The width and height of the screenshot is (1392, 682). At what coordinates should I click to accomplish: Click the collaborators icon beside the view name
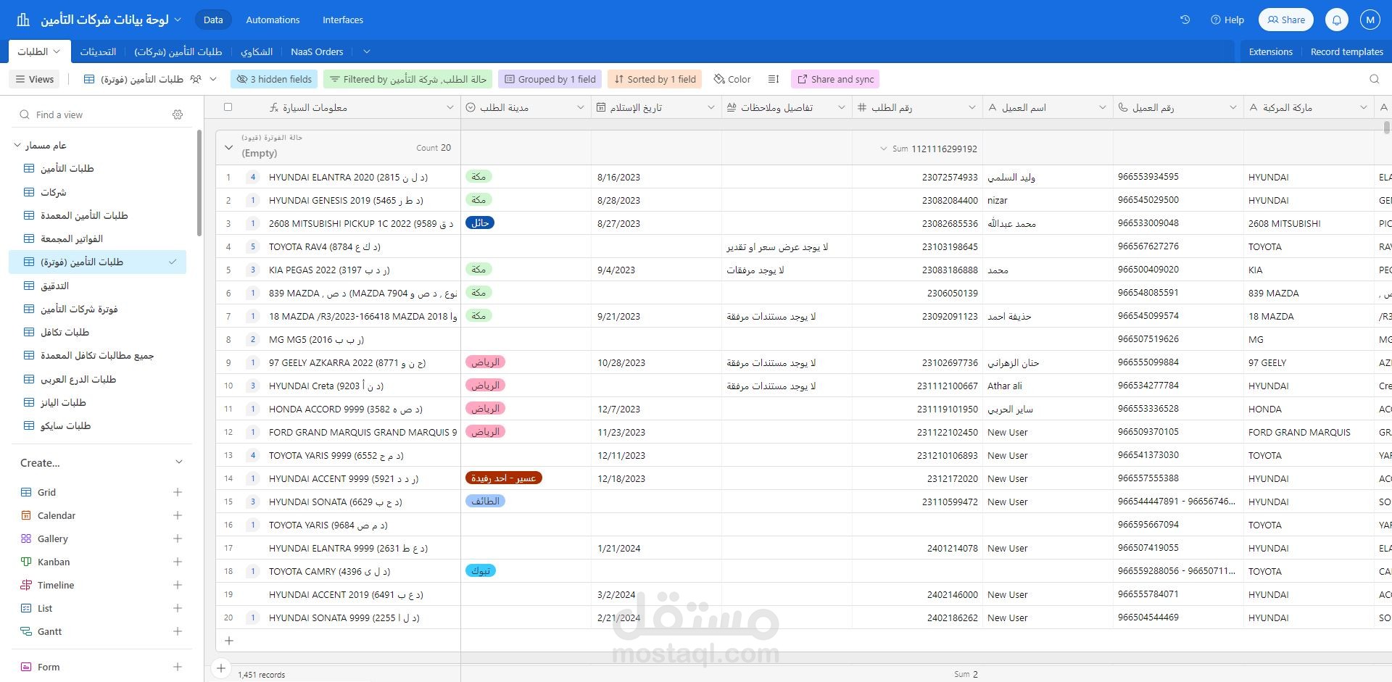click(x=195, y=79)
